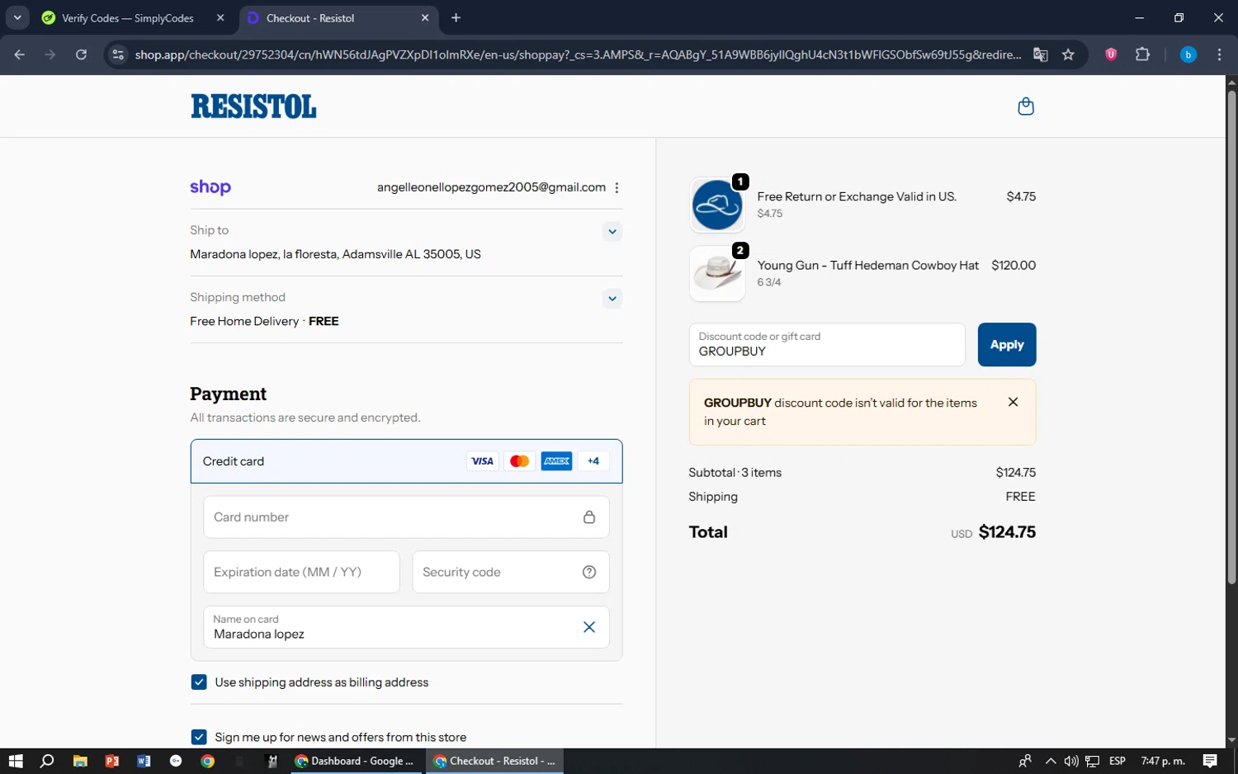Open the Free Return or Exchange product thumbnail

[717, 205]
